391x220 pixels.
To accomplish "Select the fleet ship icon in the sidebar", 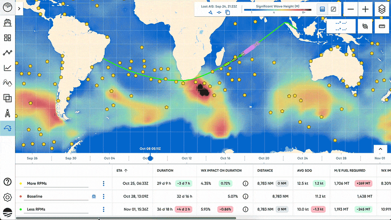I will coord(8,23).
